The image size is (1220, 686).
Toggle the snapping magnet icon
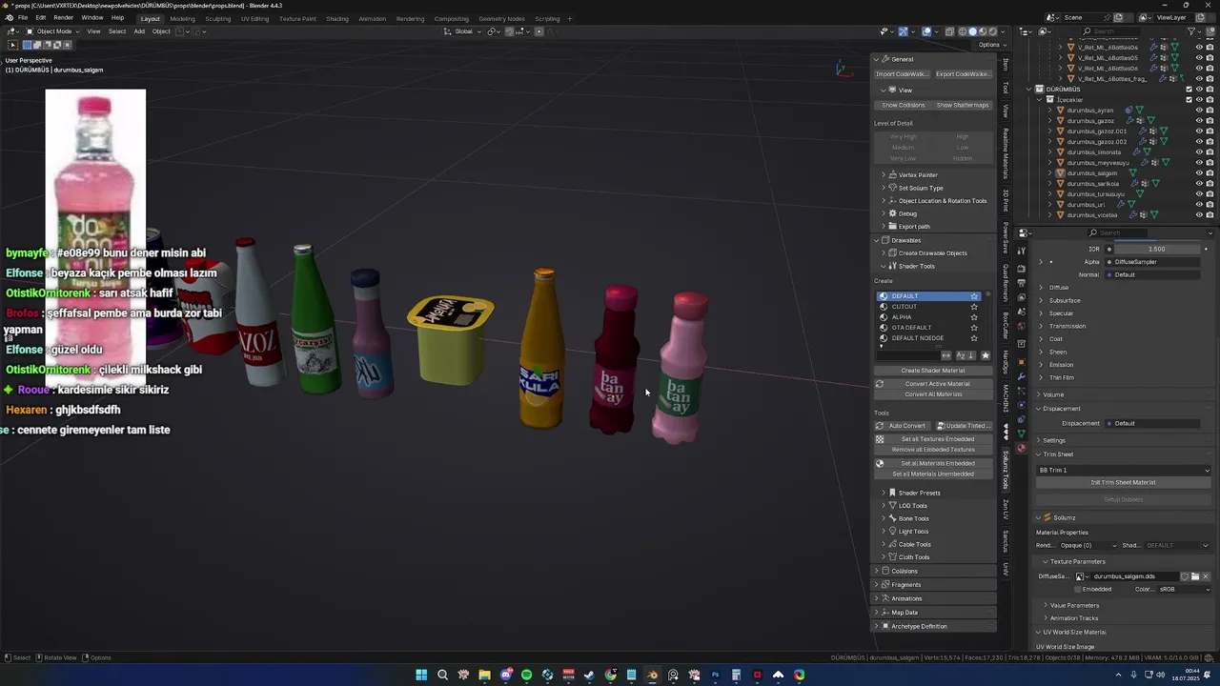509,31
